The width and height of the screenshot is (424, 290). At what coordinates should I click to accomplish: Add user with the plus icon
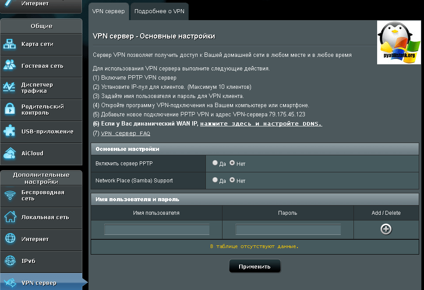pyautogui.click(x=386, y=229)
